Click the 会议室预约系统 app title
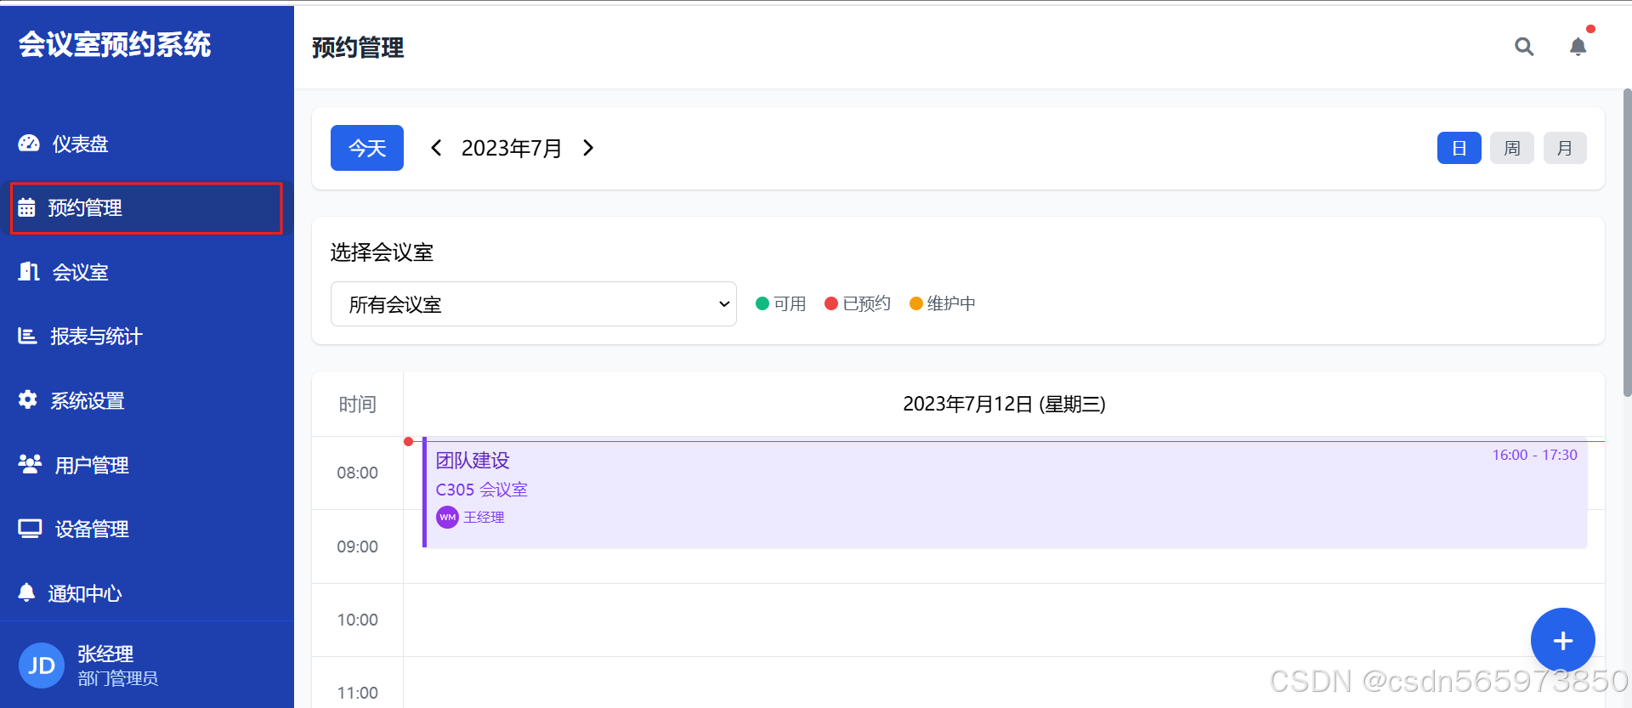The height and width of the screenshot is (708, 1632). tap(115, 44)
